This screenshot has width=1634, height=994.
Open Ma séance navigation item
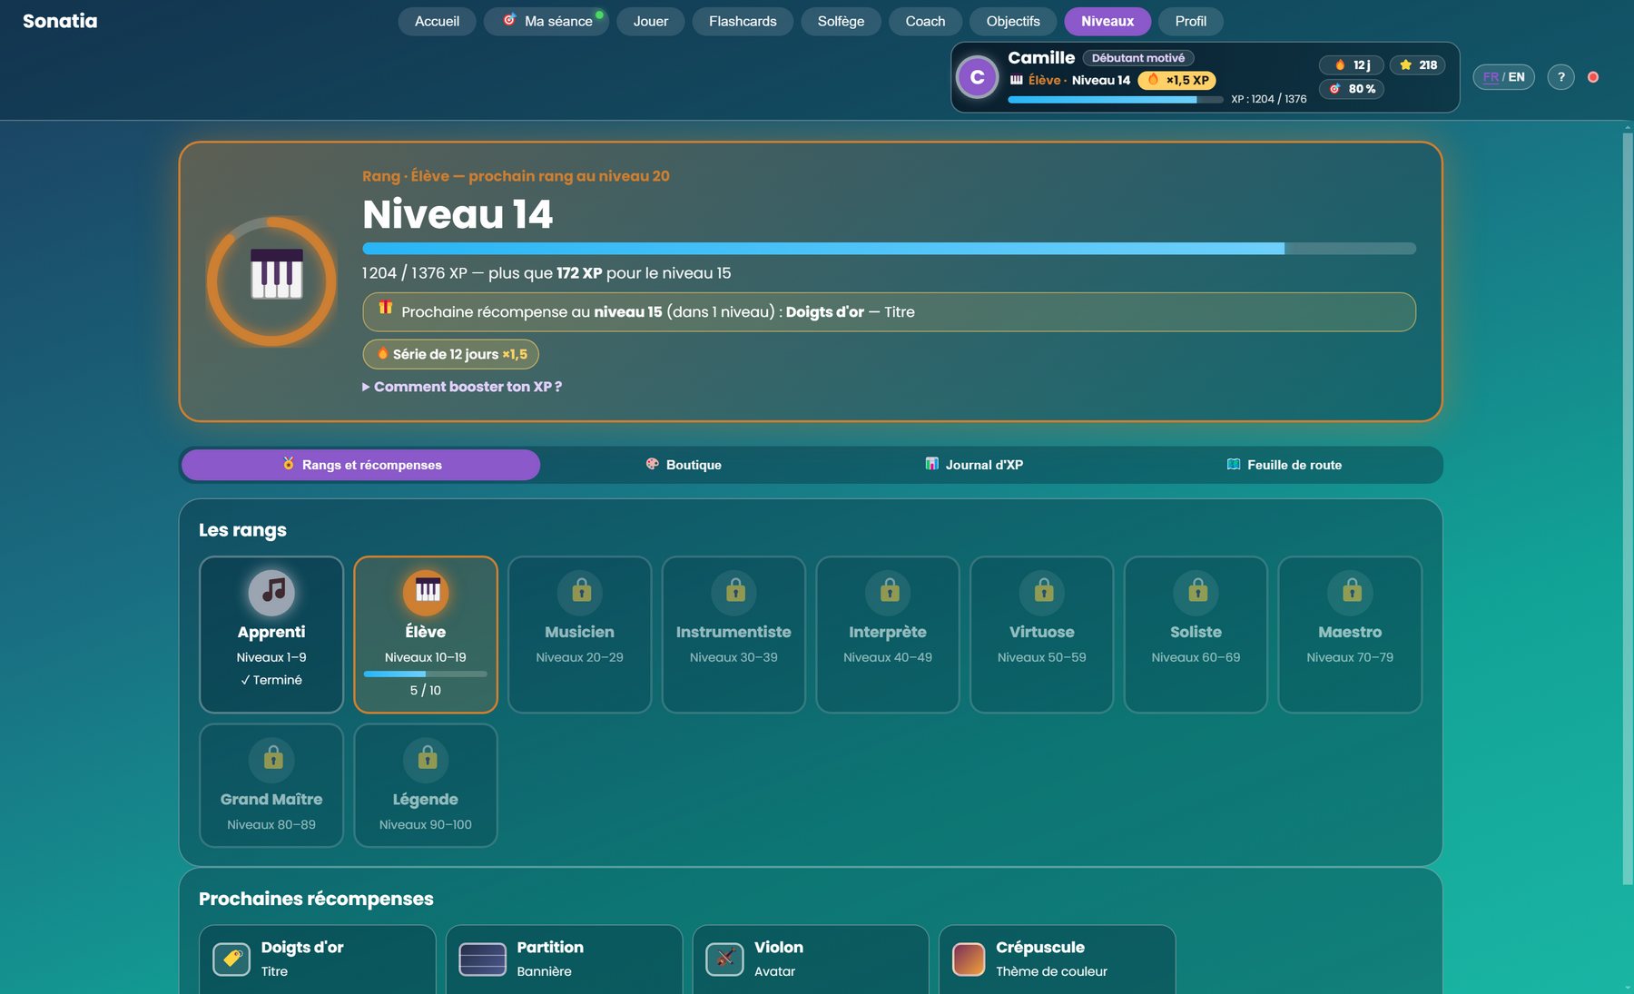[x=546, y=21]
